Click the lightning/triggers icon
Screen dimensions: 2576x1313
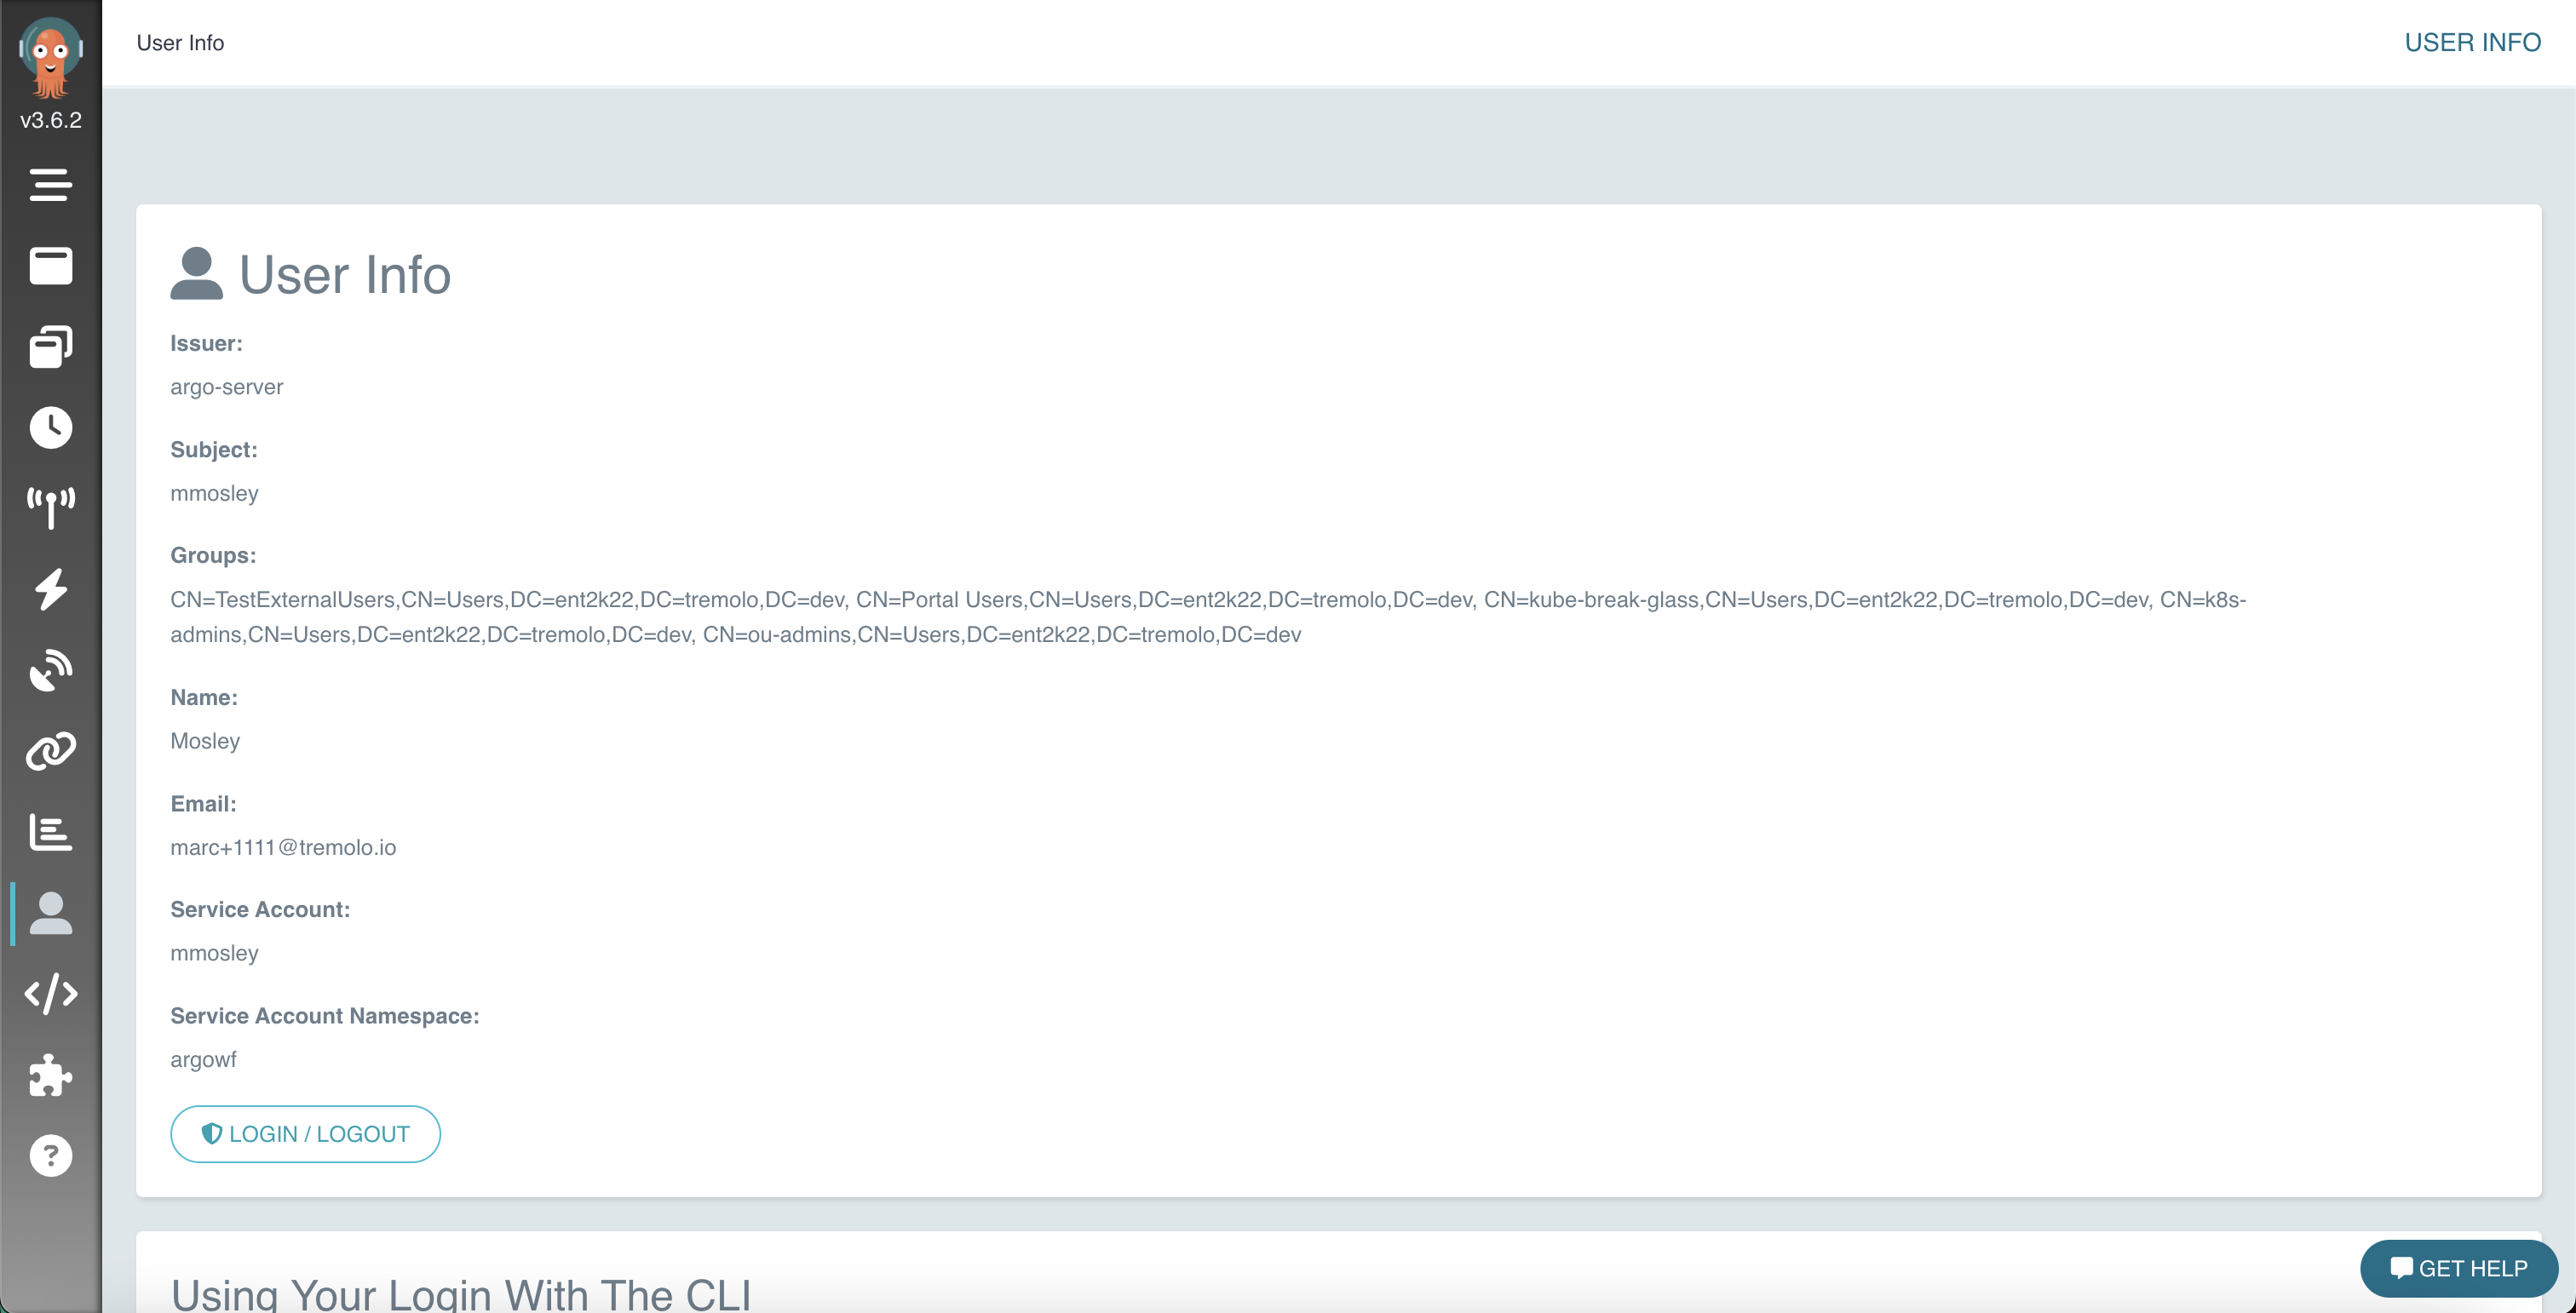click(50, 588)
